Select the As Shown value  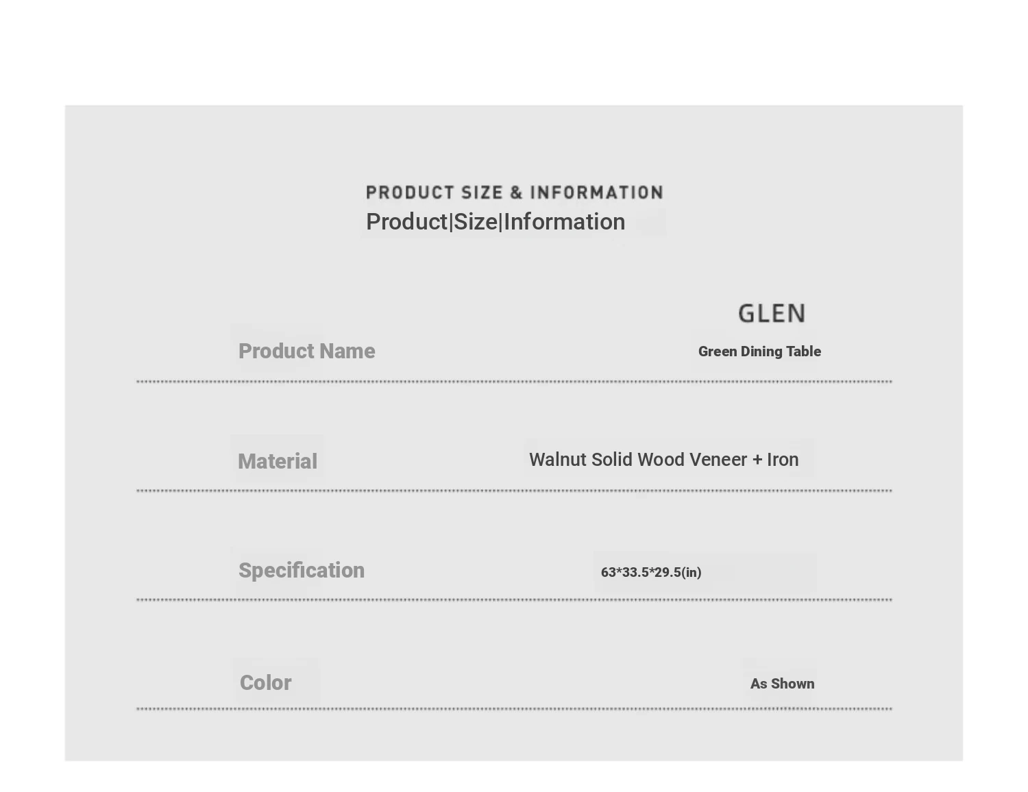pos(783,684)
